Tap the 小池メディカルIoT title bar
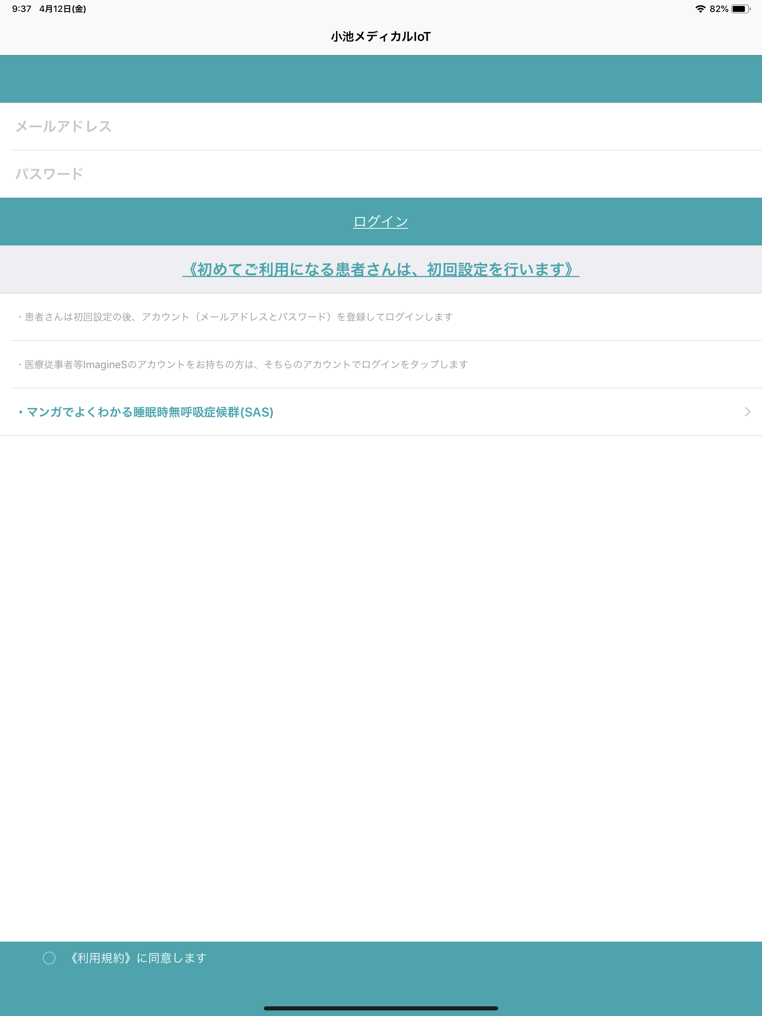Image resolution: width=762 pixels, height=1016 pixels. coord(381,36)
